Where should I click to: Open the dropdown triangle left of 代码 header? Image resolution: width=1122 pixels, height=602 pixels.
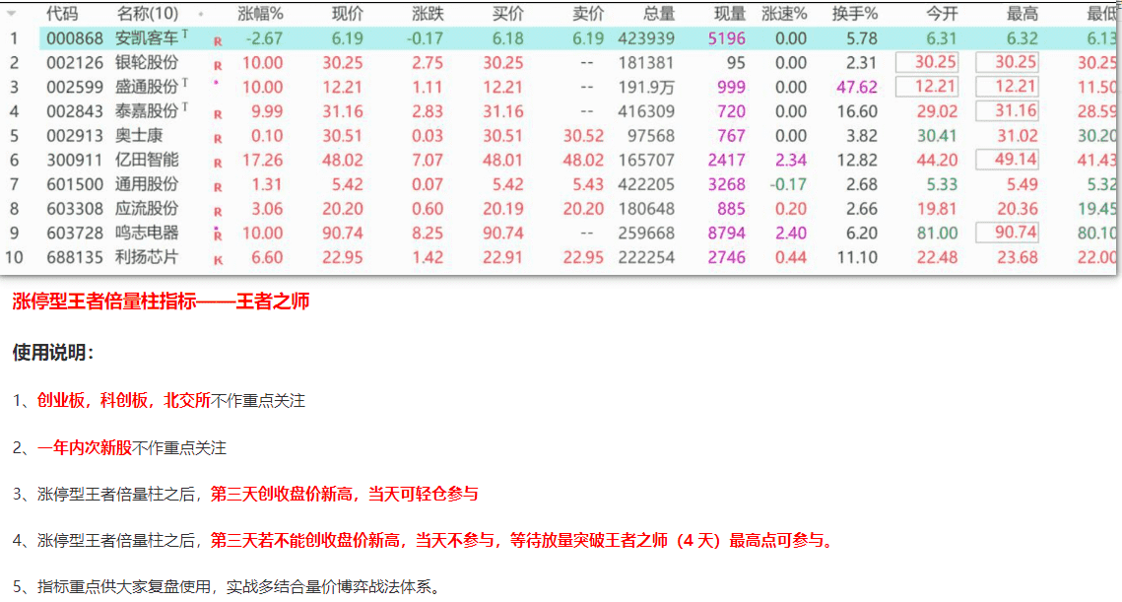[x=12, y=14]
